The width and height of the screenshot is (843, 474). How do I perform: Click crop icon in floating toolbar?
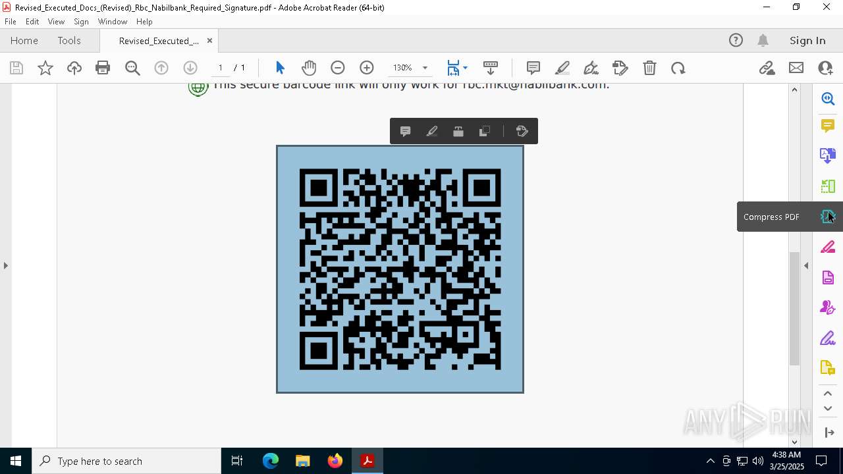(x=485, y=131)
